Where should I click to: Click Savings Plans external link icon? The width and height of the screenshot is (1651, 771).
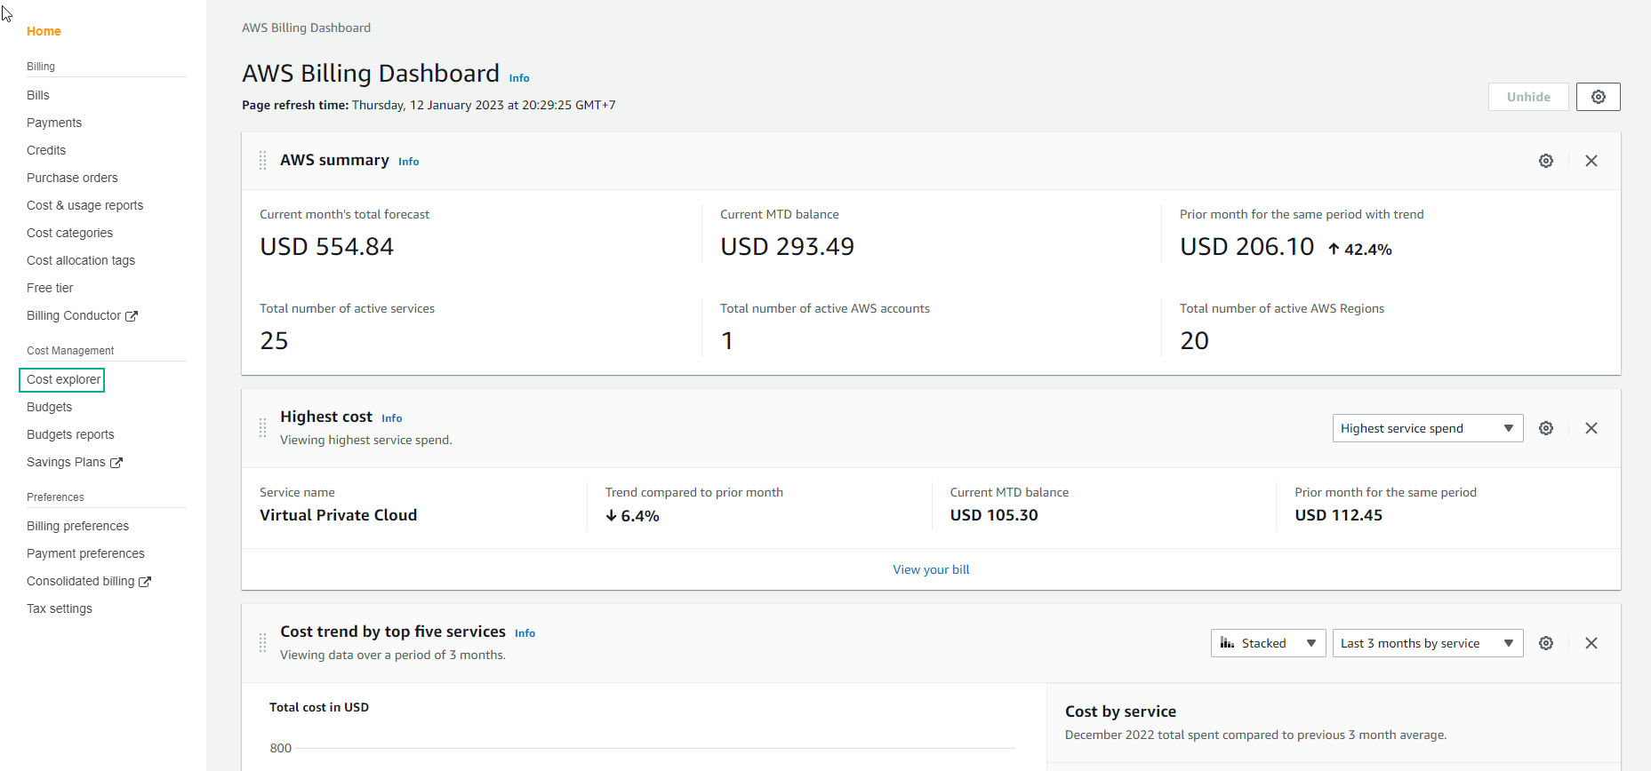tap(116, 463)
